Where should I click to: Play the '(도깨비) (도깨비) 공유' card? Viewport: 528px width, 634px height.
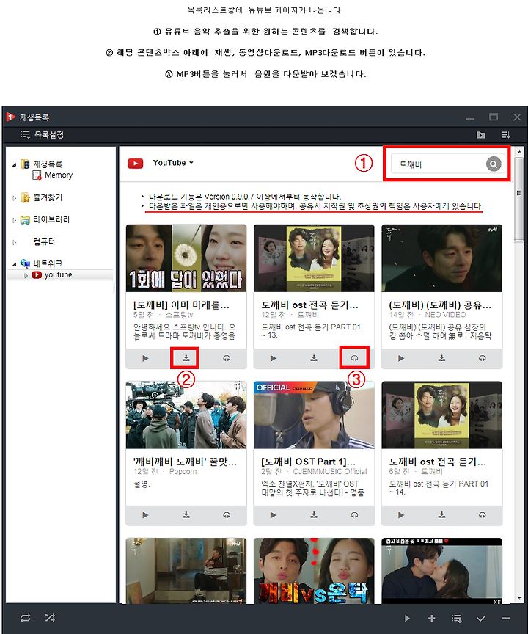point(401,359)
